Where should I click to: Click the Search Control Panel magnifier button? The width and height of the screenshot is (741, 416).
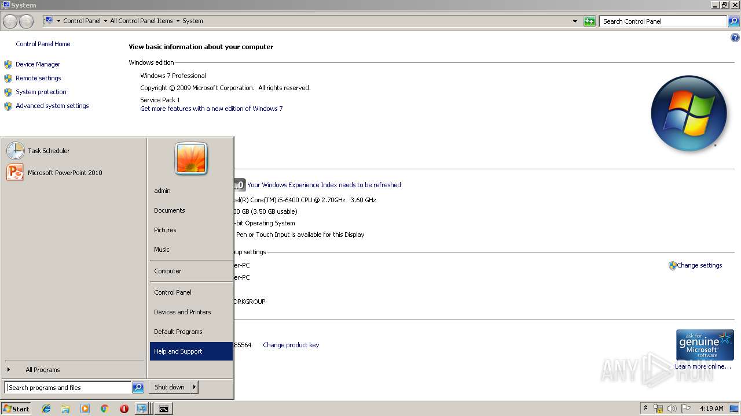733,21
